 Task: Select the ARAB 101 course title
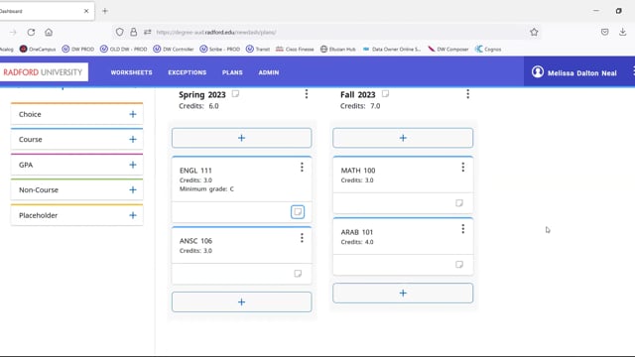357,232
